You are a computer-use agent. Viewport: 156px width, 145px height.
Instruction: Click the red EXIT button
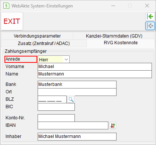coord(12,21)
